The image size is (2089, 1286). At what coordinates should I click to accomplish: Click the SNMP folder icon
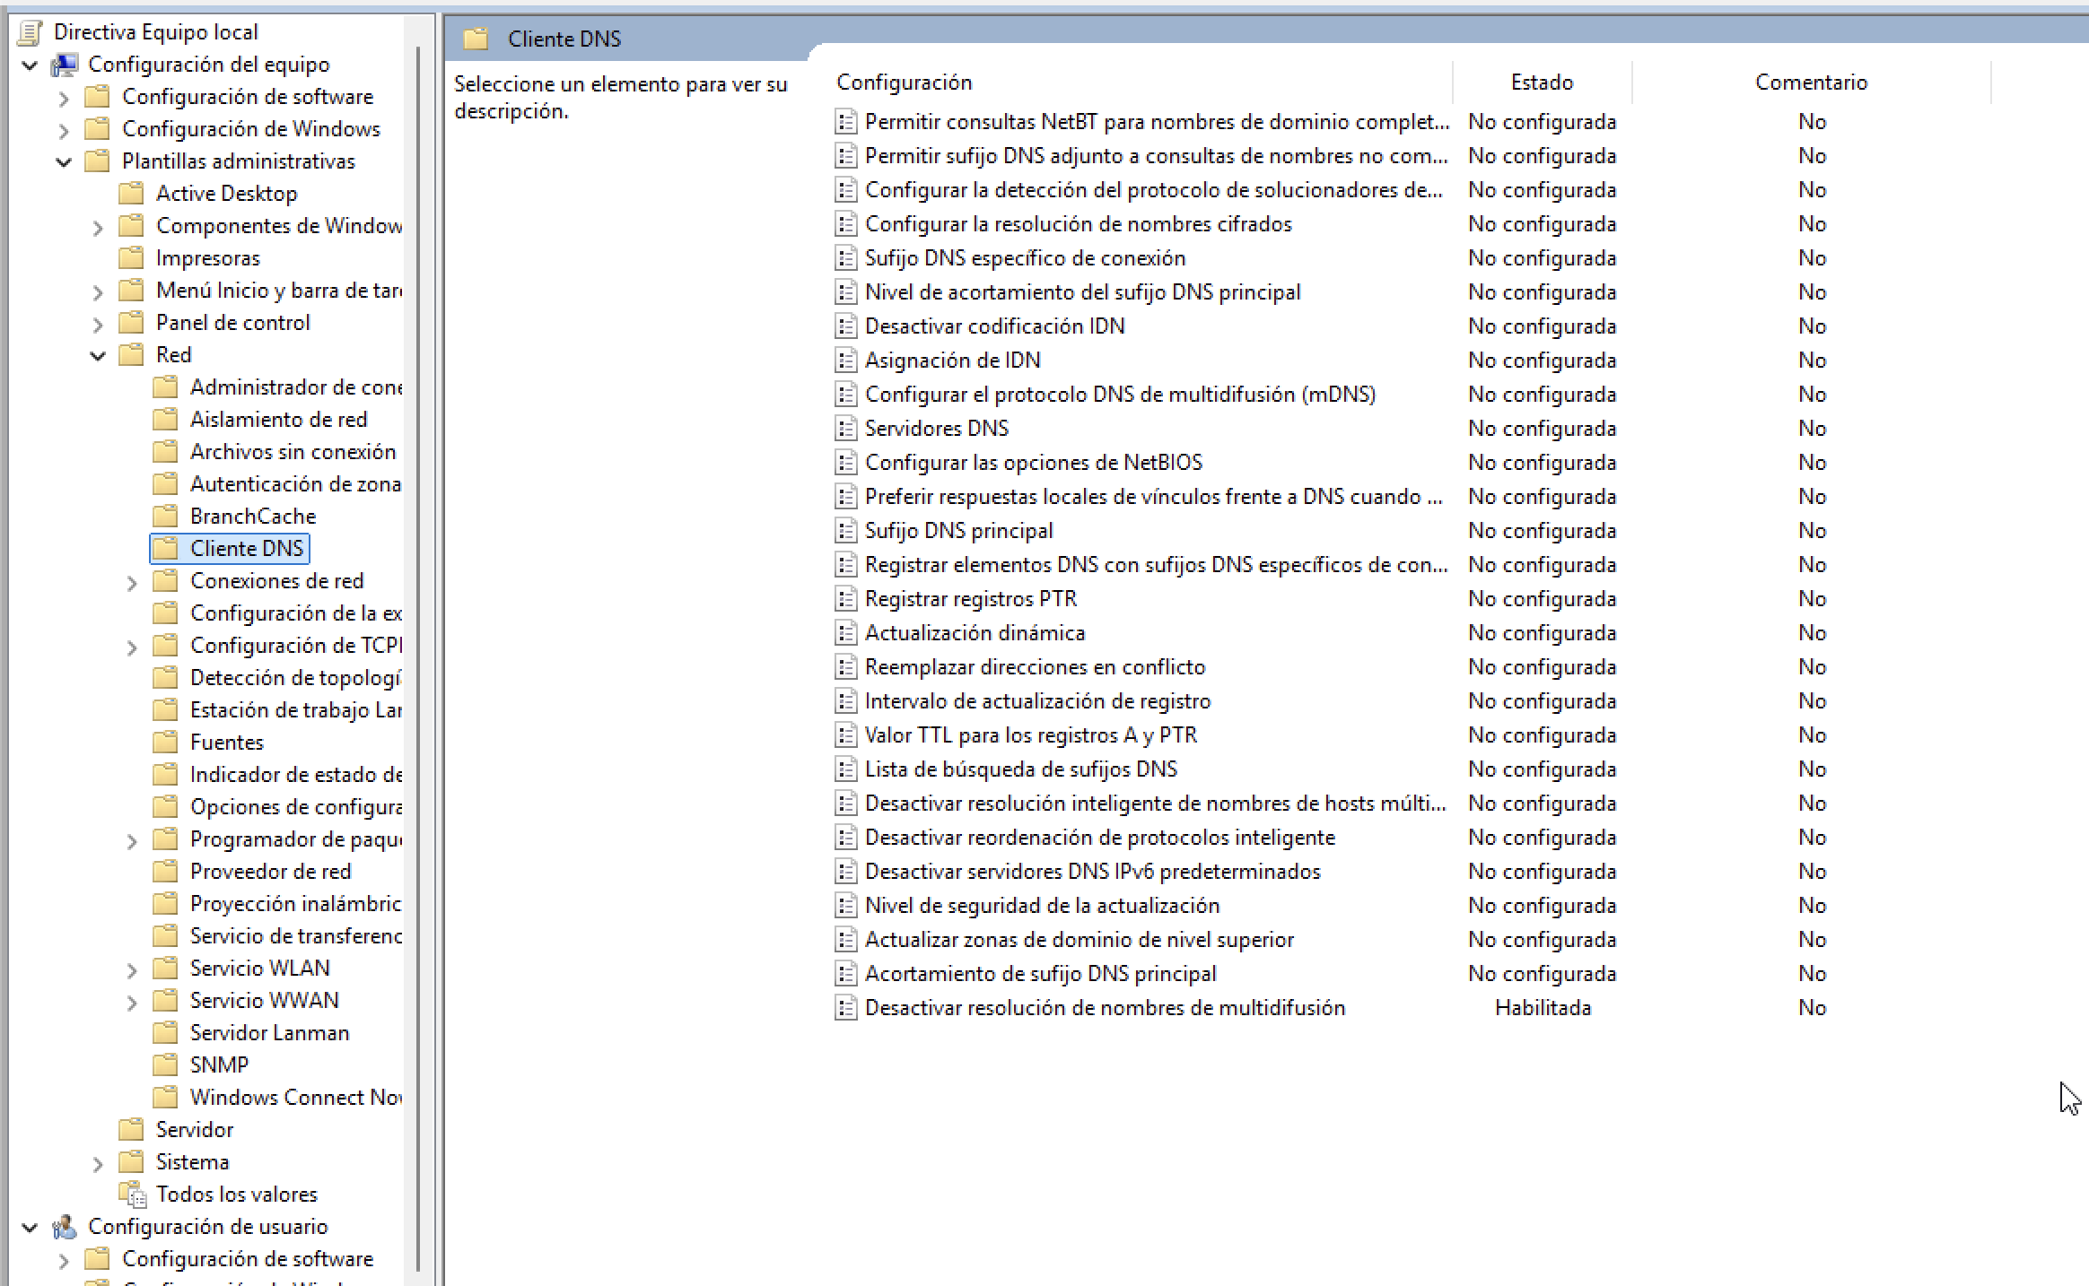pos(166,1065)
